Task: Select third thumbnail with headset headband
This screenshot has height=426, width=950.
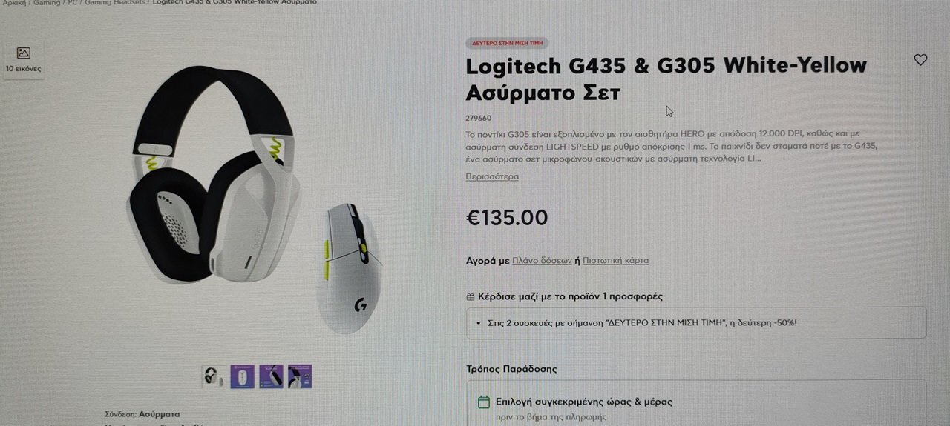Action: click(271, 376)
